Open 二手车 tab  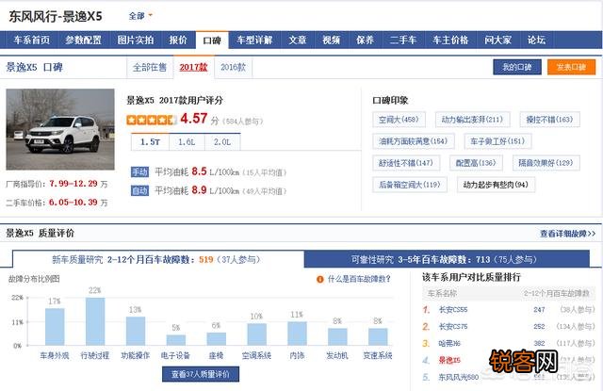pos(403,40)
